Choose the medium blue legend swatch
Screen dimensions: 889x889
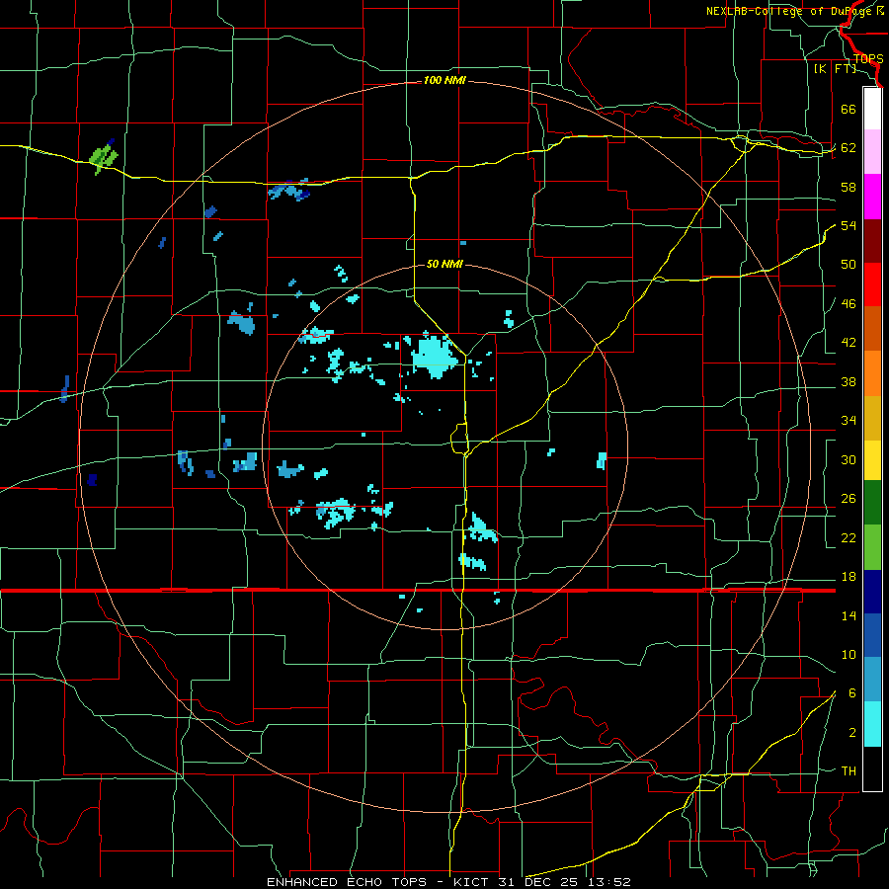(872, 635)
